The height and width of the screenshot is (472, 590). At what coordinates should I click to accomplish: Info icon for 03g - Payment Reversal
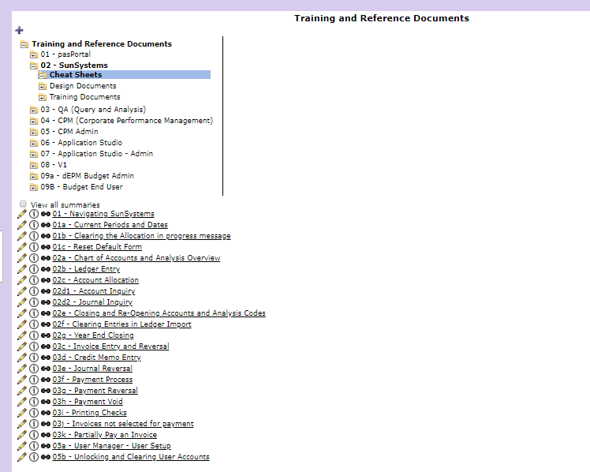pyautogui.click(x=34, y=391)
